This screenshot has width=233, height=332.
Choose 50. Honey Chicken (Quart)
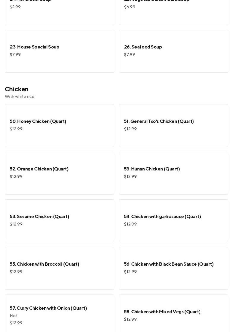pos(59,125)
